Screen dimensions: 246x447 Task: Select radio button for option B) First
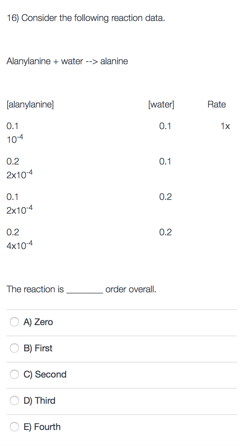click(14, 348)
